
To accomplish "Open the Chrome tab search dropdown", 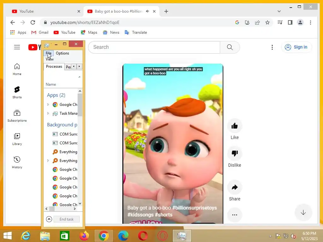I will 279,11.
